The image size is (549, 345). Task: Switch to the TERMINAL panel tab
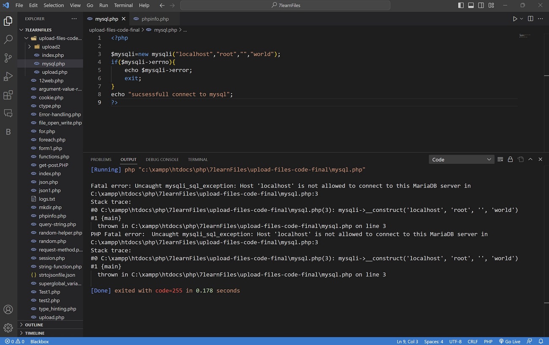coord(198,160)
